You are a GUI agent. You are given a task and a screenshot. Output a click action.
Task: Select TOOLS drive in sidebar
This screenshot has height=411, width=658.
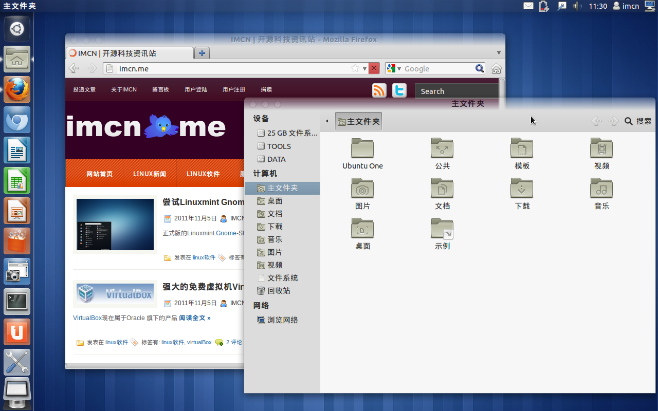(x=282, y=146)
